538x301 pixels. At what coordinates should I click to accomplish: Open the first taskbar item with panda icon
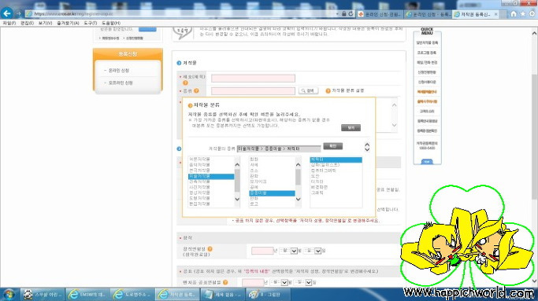click(43, 294)
